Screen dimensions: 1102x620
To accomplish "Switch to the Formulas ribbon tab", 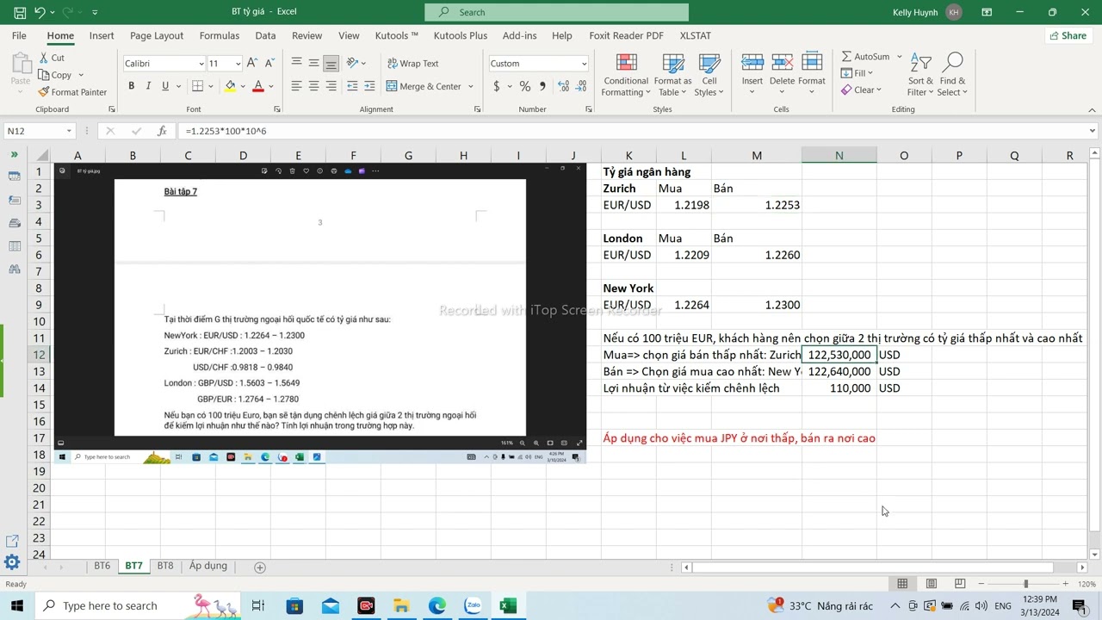I will pyautogui.click(x=220, y=35).
